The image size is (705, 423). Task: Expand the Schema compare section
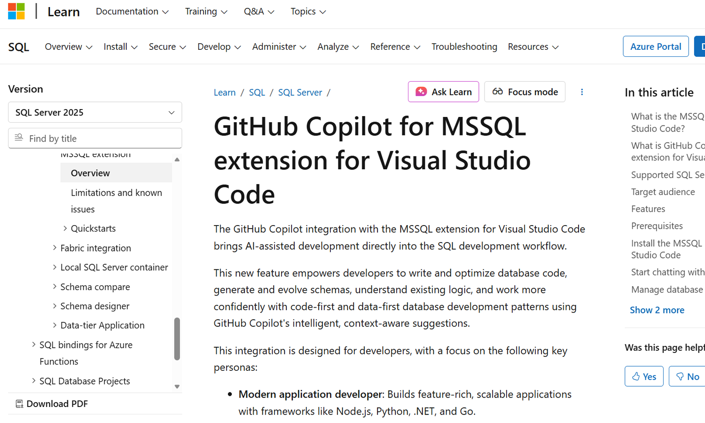(x=55, y=287)
